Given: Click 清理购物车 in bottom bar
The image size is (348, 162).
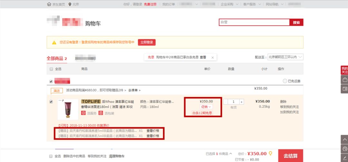Looking at the screenshot, I should tap(117, 156).
